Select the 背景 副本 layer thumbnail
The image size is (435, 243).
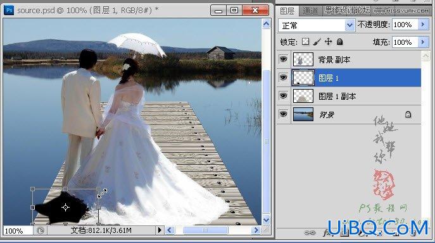tap(303, 59)
